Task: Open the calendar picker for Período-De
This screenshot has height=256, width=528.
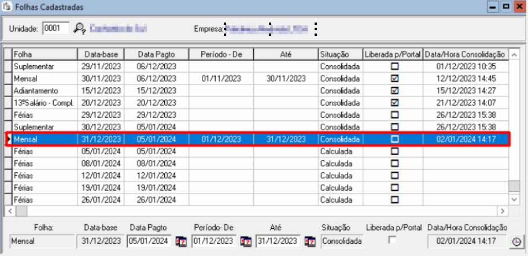Action: [245, 241]
